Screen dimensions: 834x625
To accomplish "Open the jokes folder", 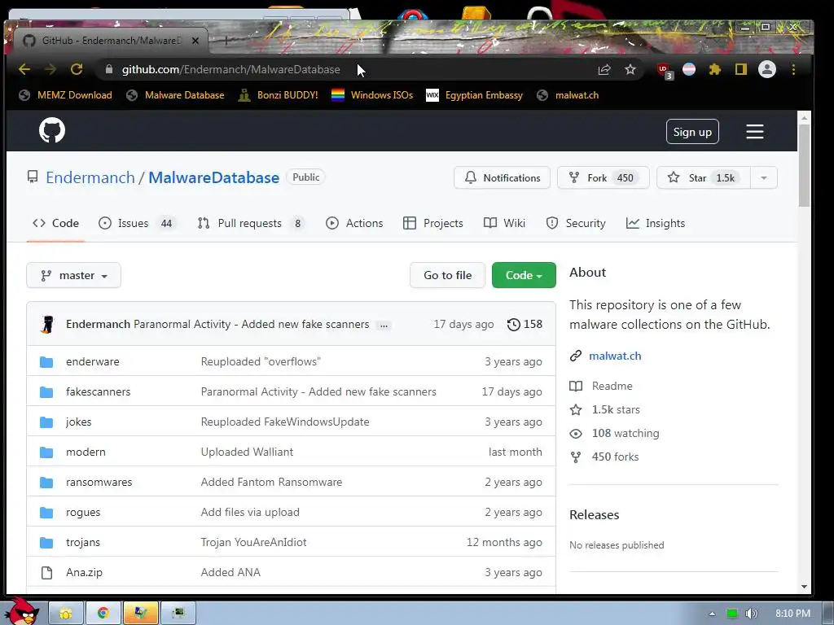I will pyautogui.click(x=78, y=422).
